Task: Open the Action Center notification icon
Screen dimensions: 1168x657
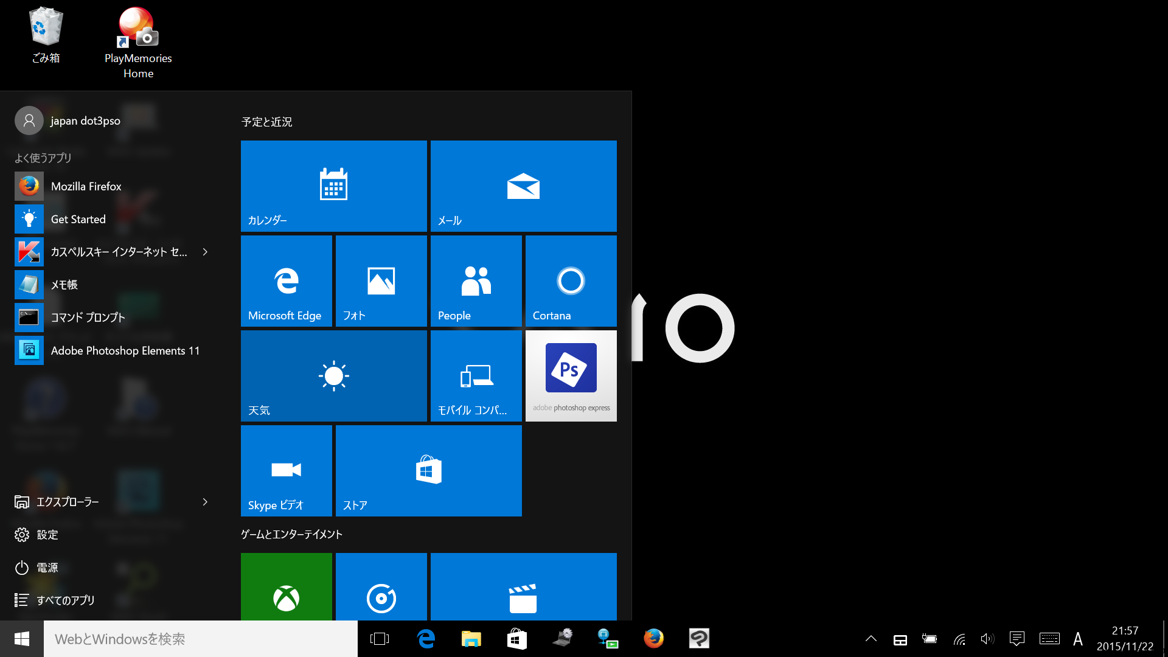Action: (x=1017, y=639)
